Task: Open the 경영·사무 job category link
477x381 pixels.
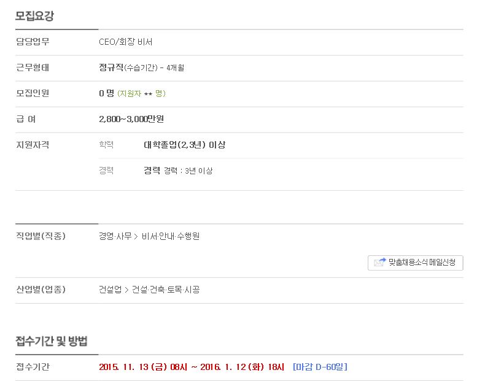Action: 115,236
